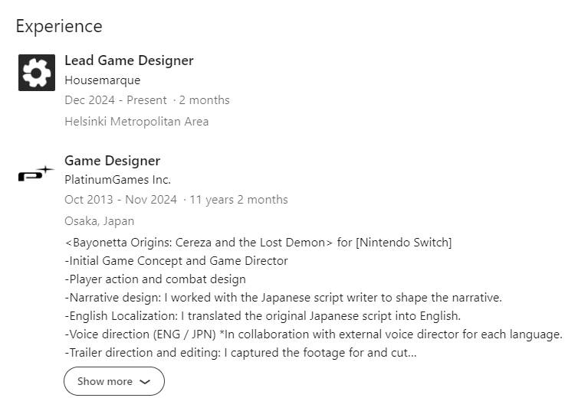Click the Osaka, Japan location text
The image size is (578, 411).
(100, 221)
